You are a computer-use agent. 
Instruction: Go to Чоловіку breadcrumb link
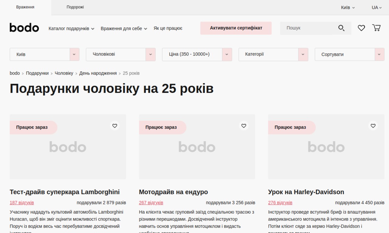(x=64, y=73)
